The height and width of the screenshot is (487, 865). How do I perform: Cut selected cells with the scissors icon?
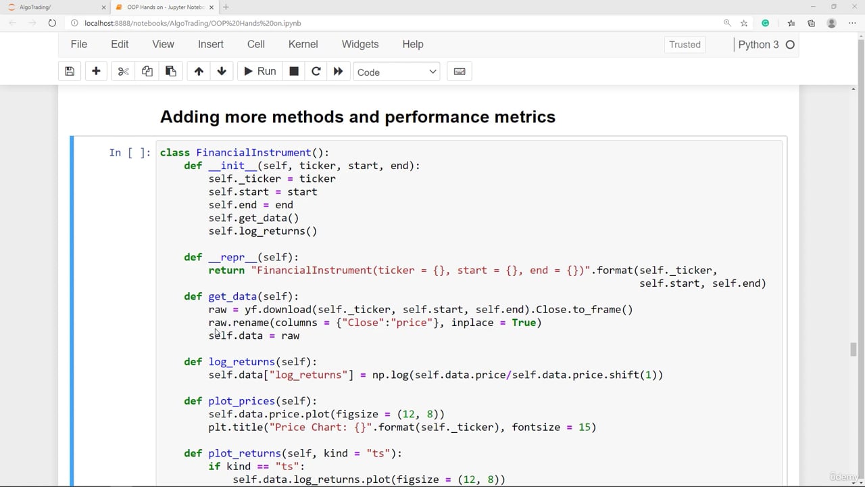pos(123,71)
